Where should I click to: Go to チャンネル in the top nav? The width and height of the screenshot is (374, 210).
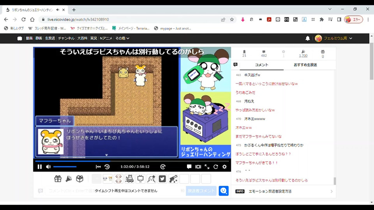click(x=66, y=38)
